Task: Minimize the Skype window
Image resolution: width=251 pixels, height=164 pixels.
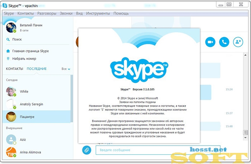Action: click(221, 5)
